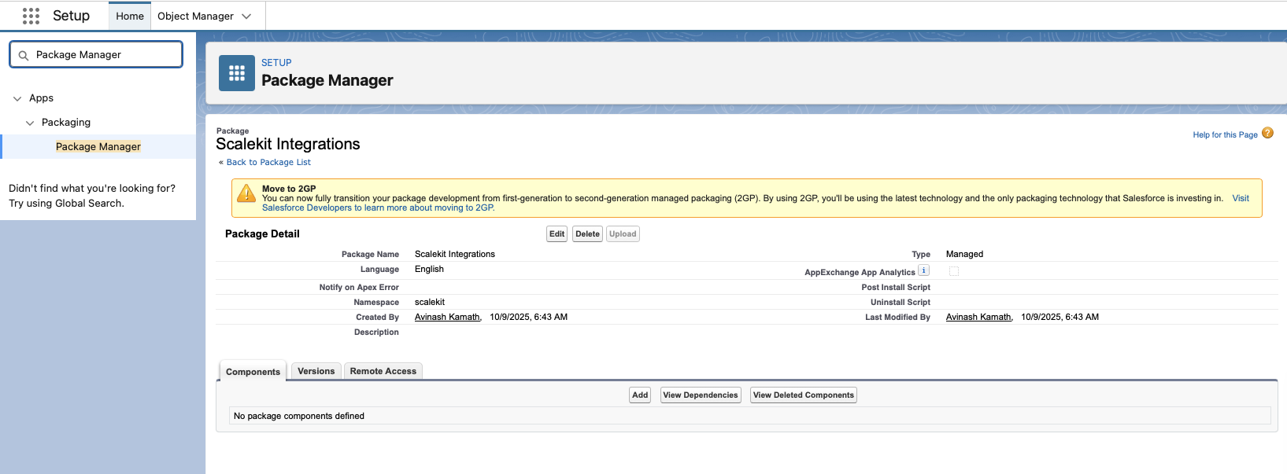Click View Deleted Components button
The image size is (1287, 474).
[x=804, y=395]
